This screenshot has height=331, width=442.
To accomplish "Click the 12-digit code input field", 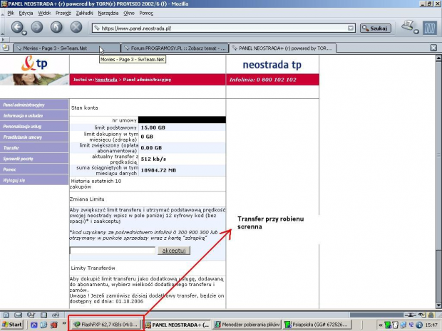I will [x=113, y=251].
